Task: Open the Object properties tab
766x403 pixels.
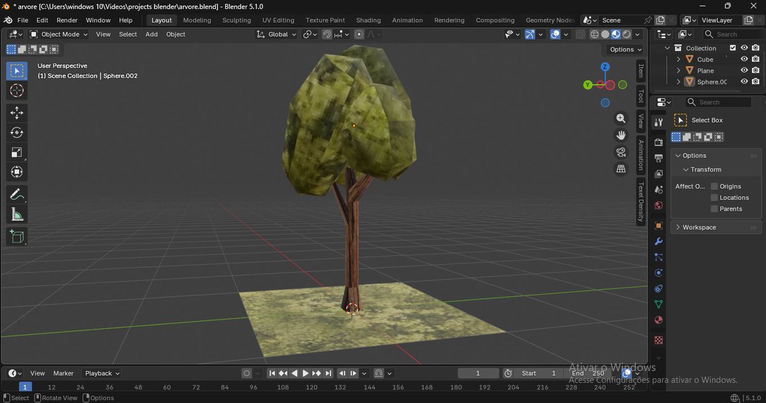Action: point(659,226)
